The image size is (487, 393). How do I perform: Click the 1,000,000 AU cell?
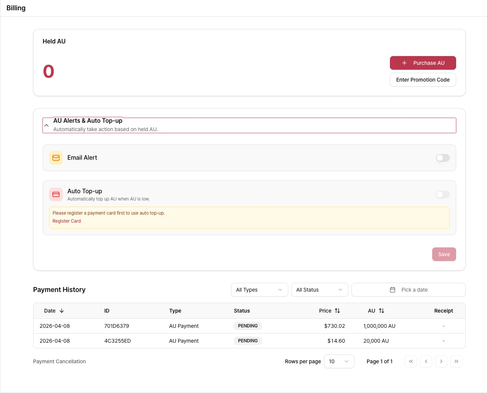(x=379, y=326)
